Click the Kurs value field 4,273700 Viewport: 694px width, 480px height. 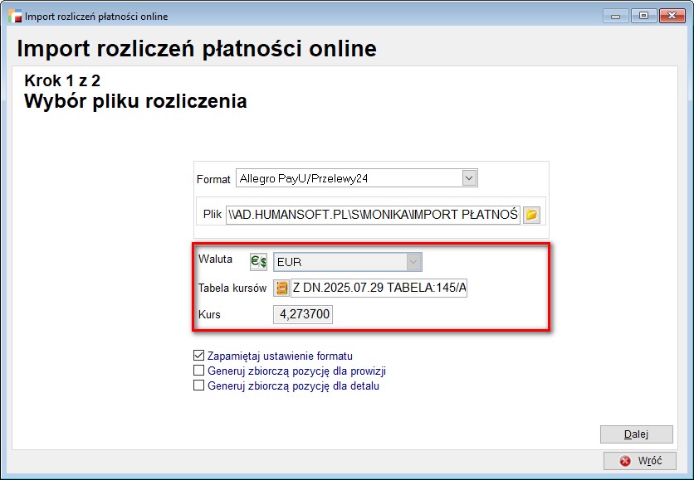pos(305,315)
